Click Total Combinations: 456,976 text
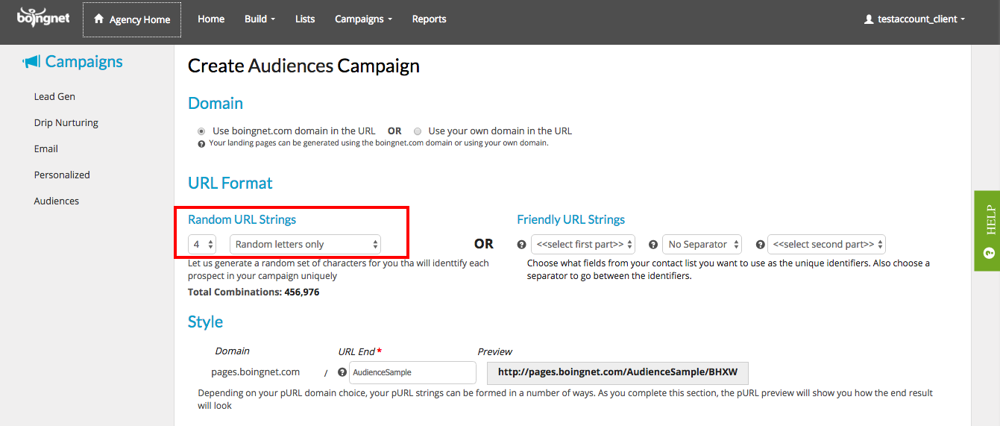 pyautogui.click(x=254, y=292)
